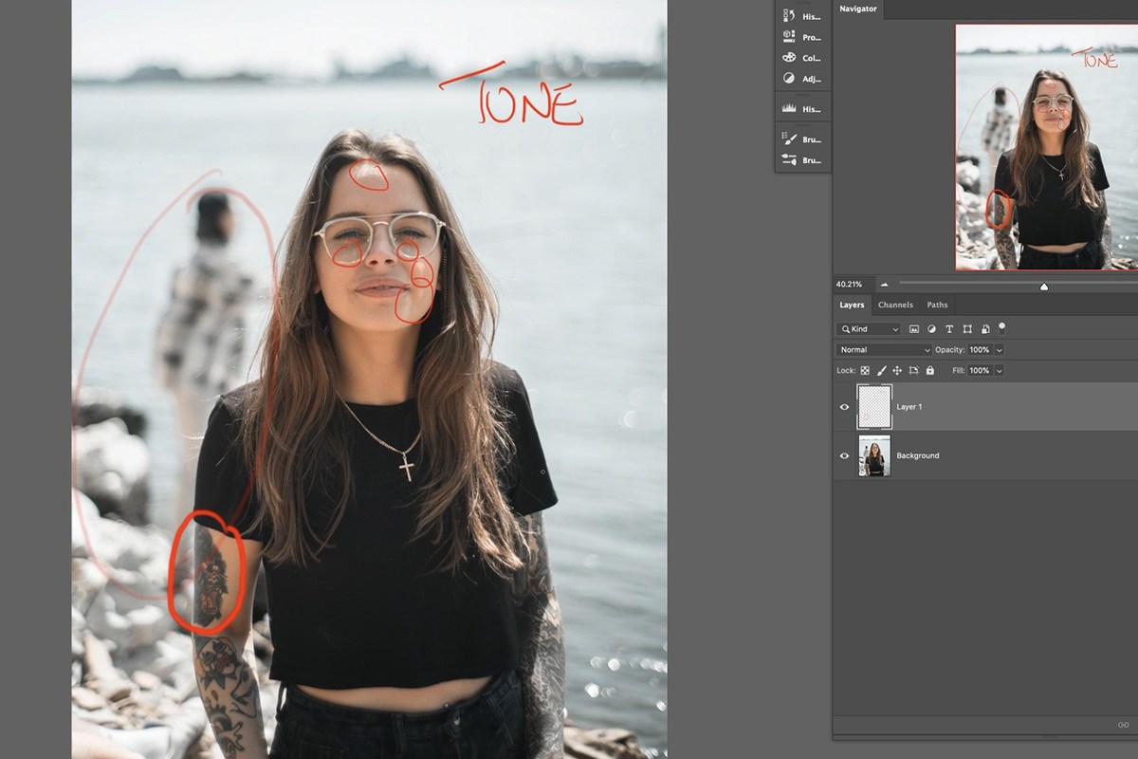
Task: Click the Fill label
Action: [958, 371]
